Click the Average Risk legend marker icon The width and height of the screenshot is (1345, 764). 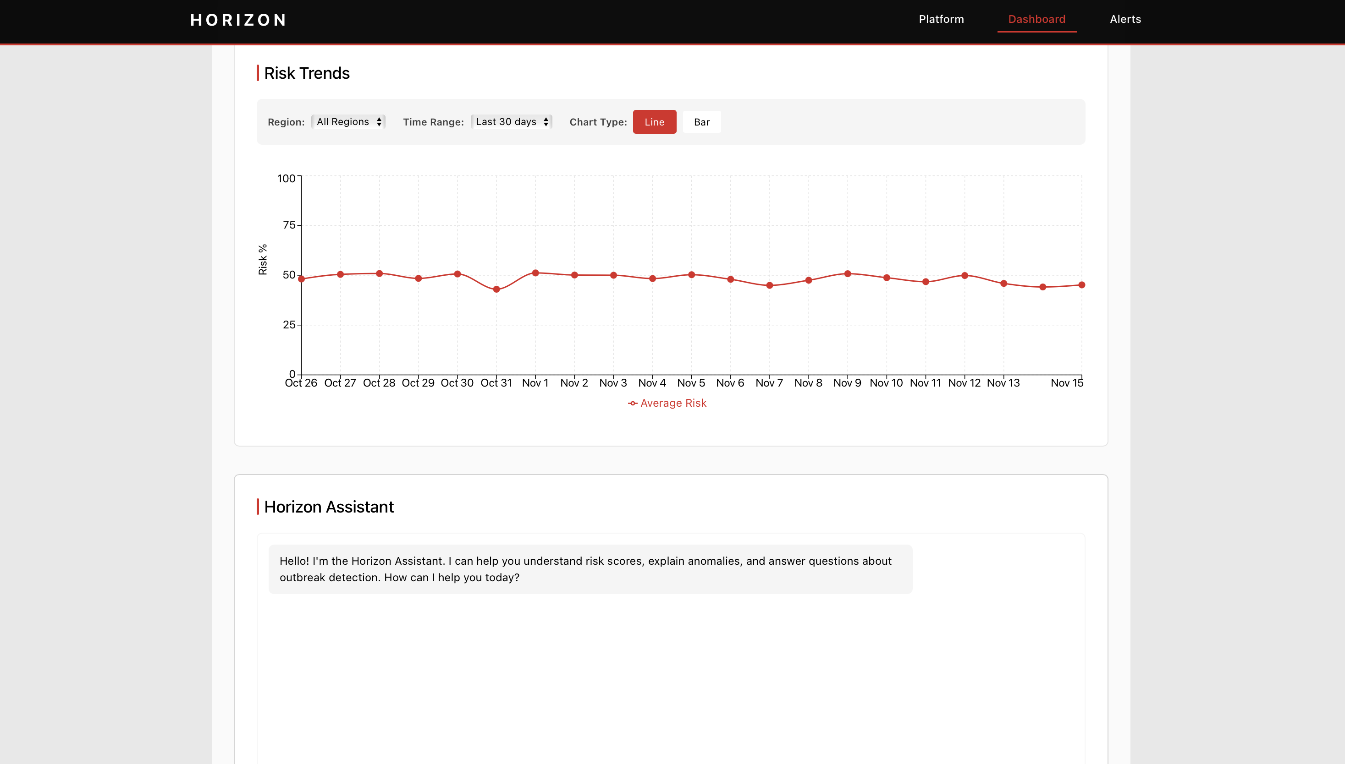pos(632,404)
